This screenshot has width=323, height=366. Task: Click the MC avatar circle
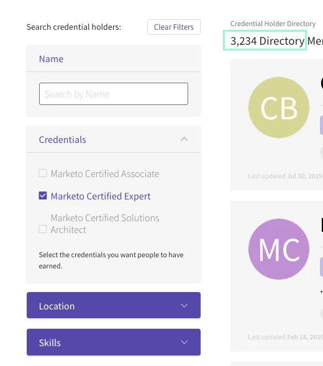tap(279, 249)
